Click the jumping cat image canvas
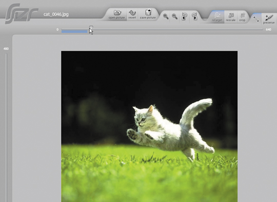This screenshot has width=277, height=202. click(149, 126)
